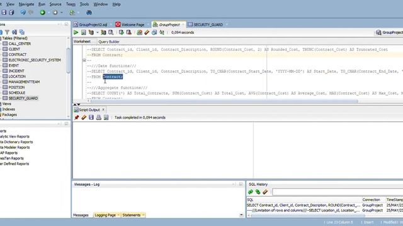Click the worksheet horizontal scrollbar
The image size is (403, 226).
tap(224, 101)
